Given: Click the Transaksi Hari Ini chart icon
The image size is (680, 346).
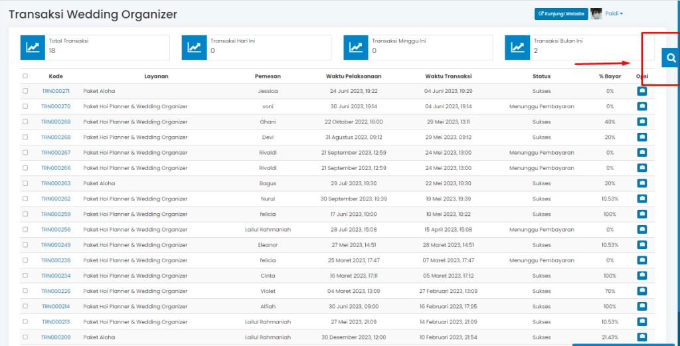Looking at the screenshot, I should pos(194,47).
